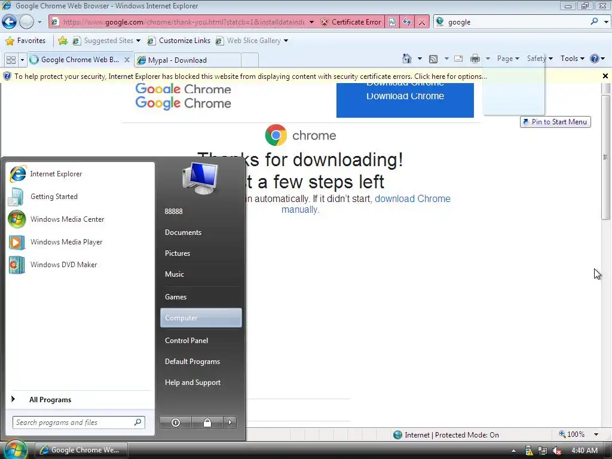Open Control Panel from Start menu
Viewport: 612px width, 459px height.
click(x=201, y=340)
